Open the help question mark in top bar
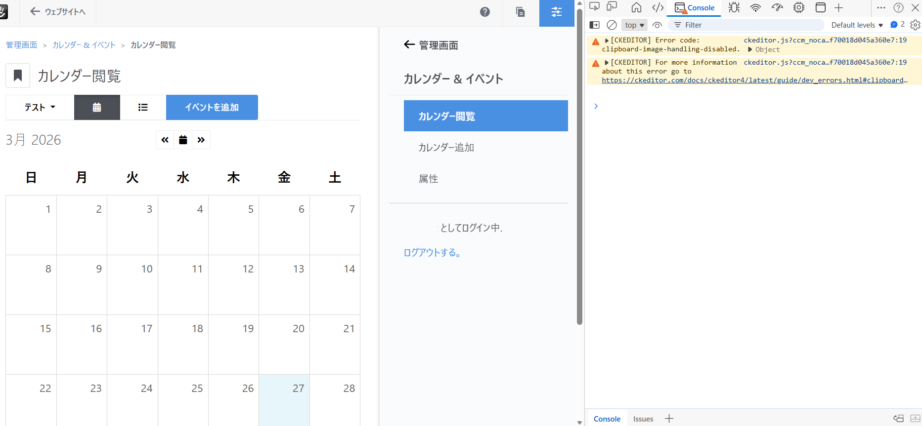 click(485, 12)
